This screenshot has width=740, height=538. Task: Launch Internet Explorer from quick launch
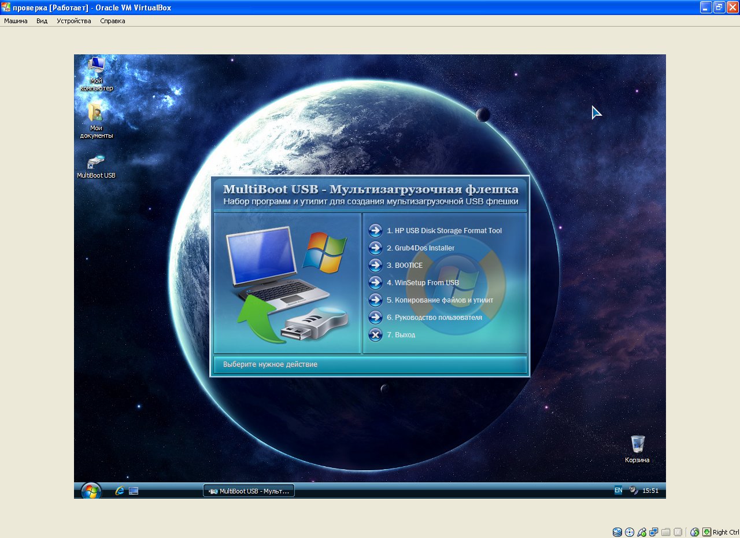point(120,491)
